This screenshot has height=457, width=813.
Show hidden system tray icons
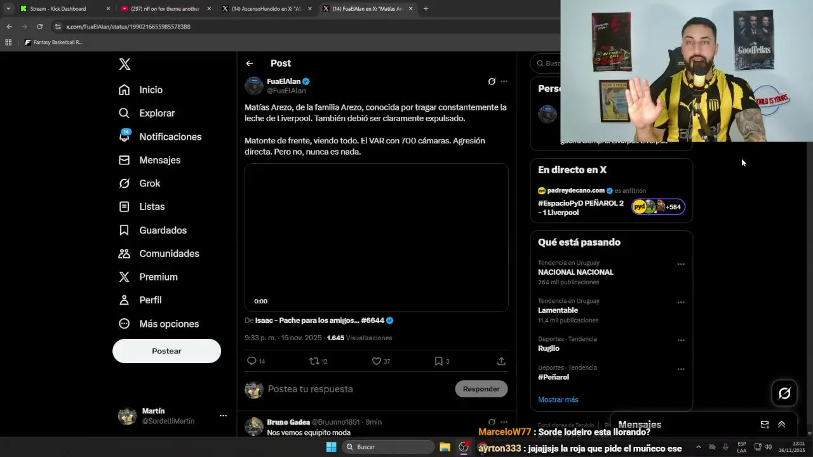(699, 447)
